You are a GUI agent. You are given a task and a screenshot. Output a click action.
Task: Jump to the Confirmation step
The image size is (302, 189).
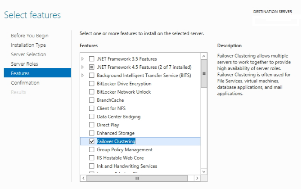coord(25,83)
